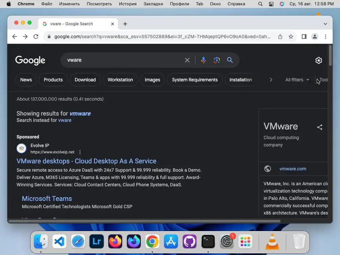
Task: Open System Settings from dock
Action: pyautogui.click(x=226, y=241)
